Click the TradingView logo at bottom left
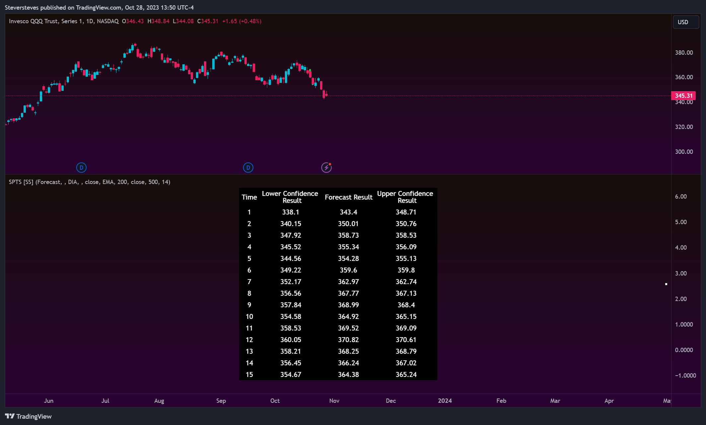Screen dimensions: 706x425 click(28, 416)
